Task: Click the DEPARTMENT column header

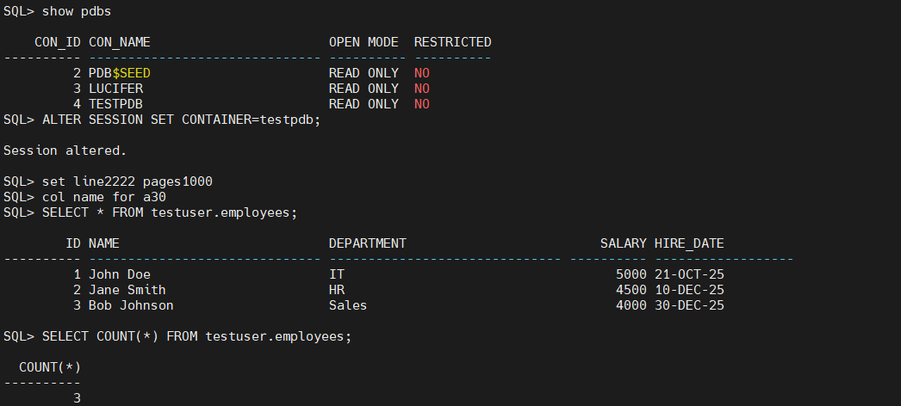Action: (x=367, y=243)
